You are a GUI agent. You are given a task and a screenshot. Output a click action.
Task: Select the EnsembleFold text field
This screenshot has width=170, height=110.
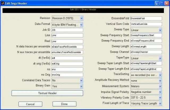coord(146,18)
